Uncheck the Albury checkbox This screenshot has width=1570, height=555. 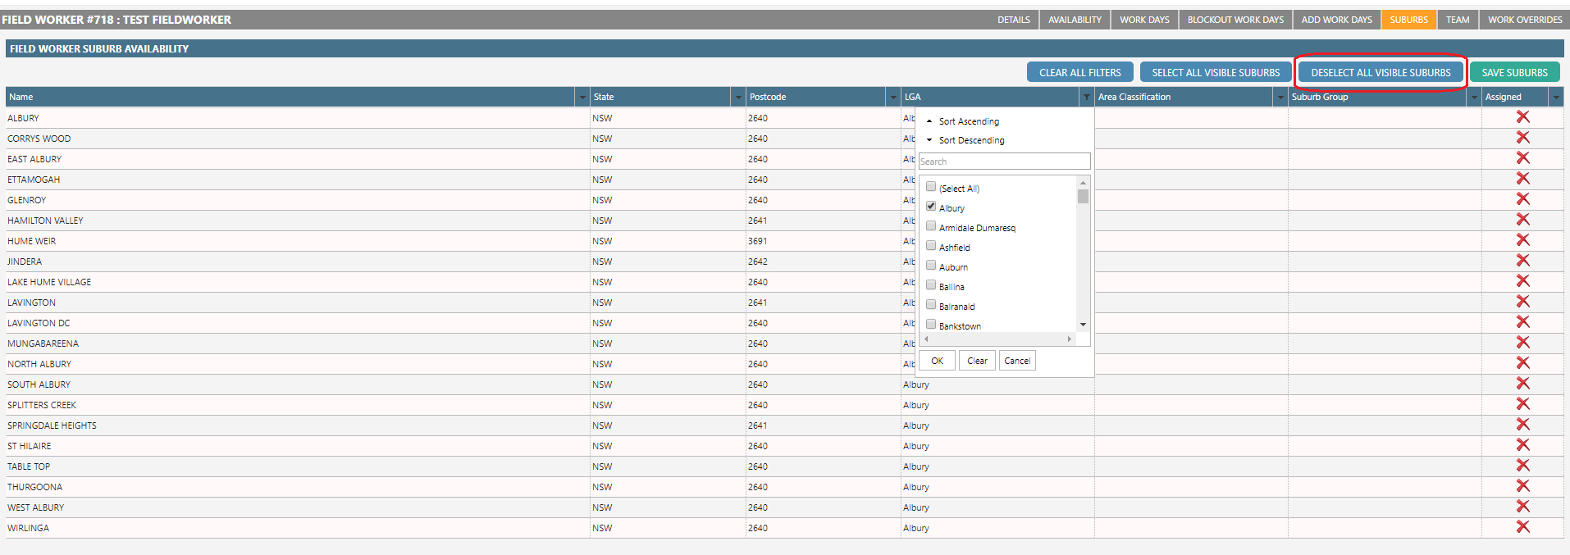pos(931,207)
